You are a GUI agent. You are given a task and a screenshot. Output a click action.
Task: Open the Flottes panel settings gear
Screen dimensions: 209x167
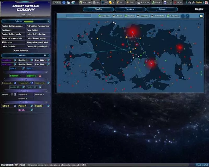coord(45,56)
